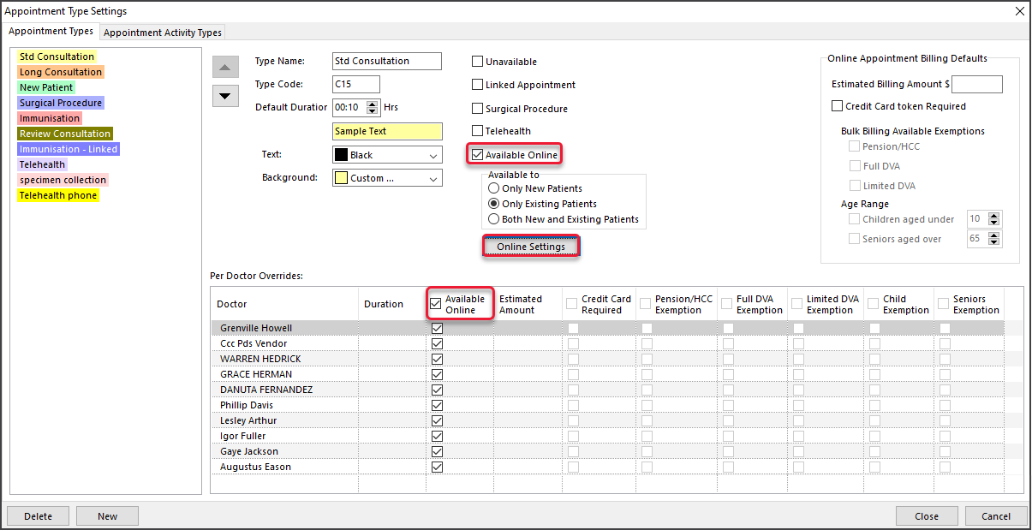The image size is (1032, 530).
Task: Adjust Children aged under spinner
Action: click(x=993, y=219)
